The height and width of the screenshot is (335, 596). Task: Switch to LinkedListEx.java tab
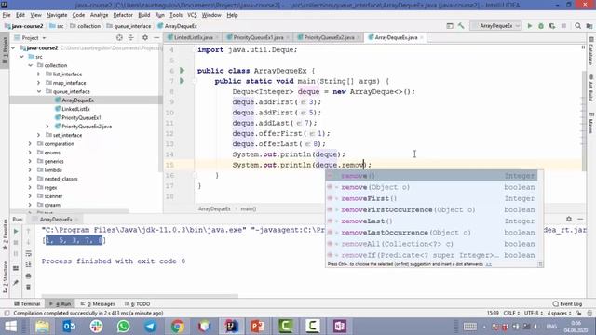193,37
